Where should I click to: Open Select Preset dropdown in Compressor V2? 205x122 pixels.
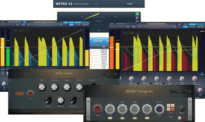125,24
